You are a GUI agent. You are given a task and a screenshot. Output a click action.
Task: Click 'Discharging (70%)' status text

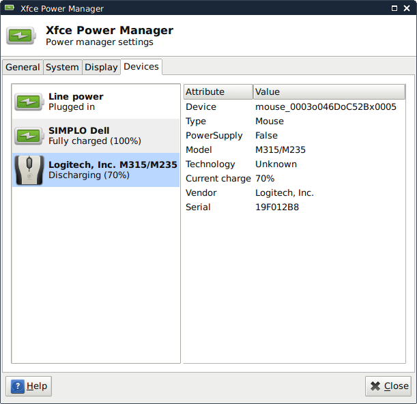[x=89, y=175]
